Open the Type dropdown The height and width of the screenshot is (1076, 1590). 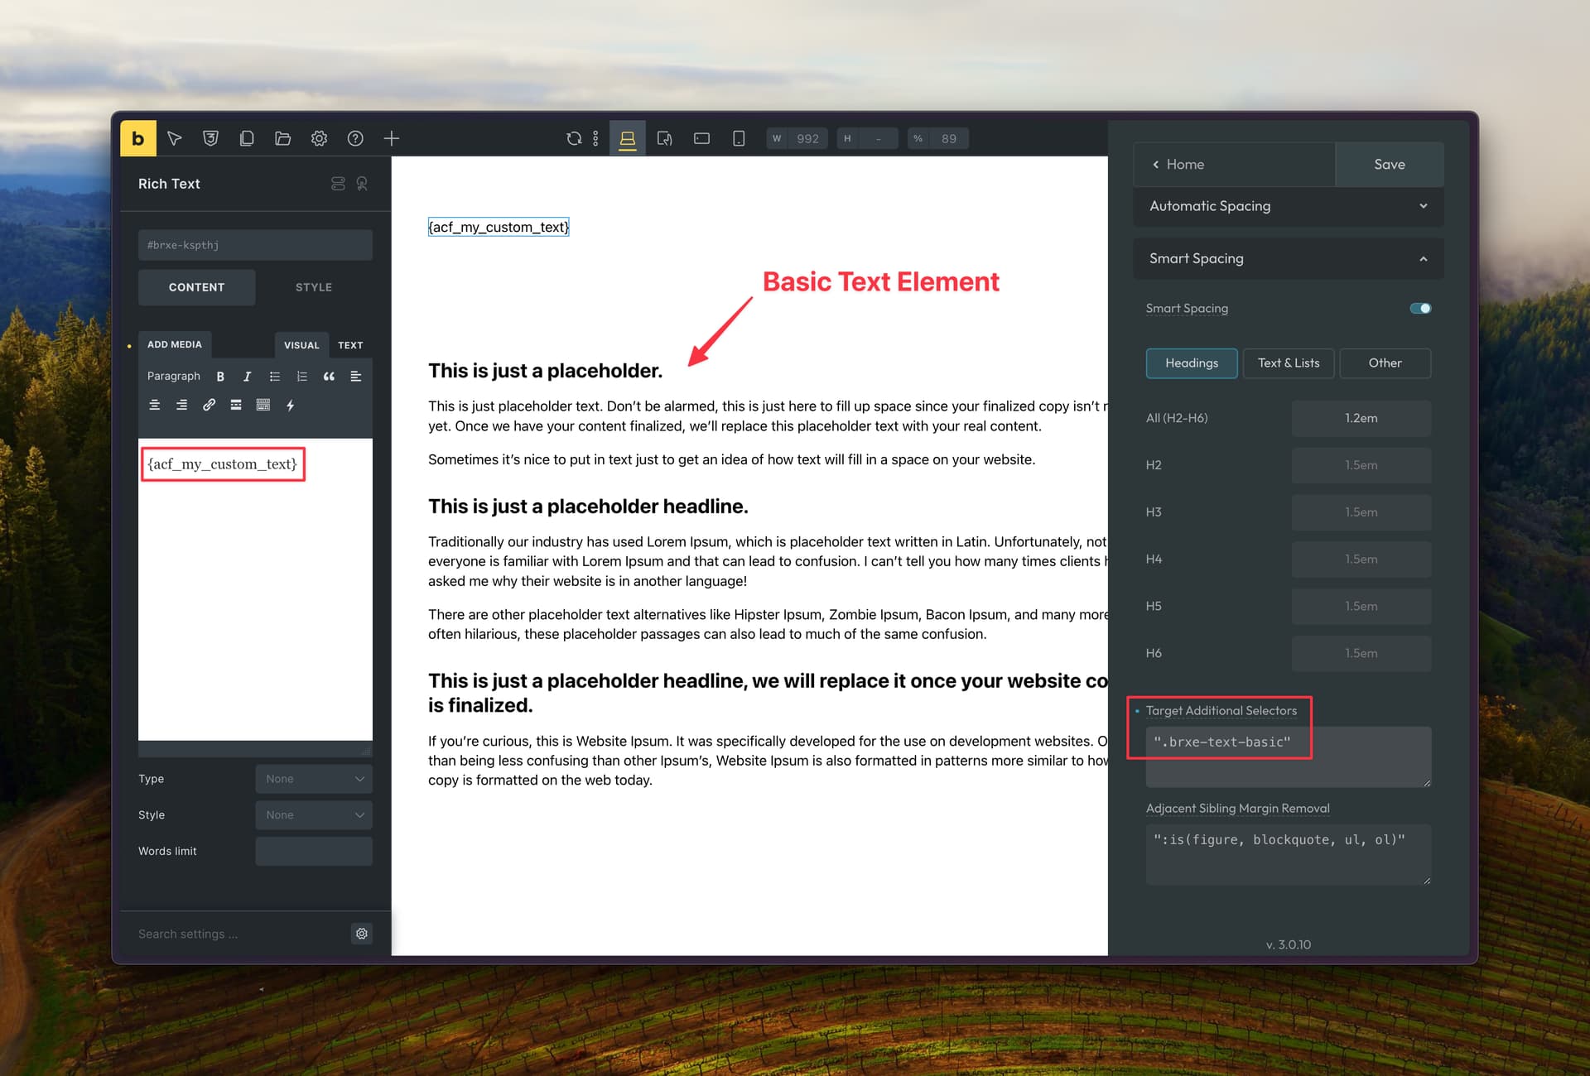tap(314, 779)
